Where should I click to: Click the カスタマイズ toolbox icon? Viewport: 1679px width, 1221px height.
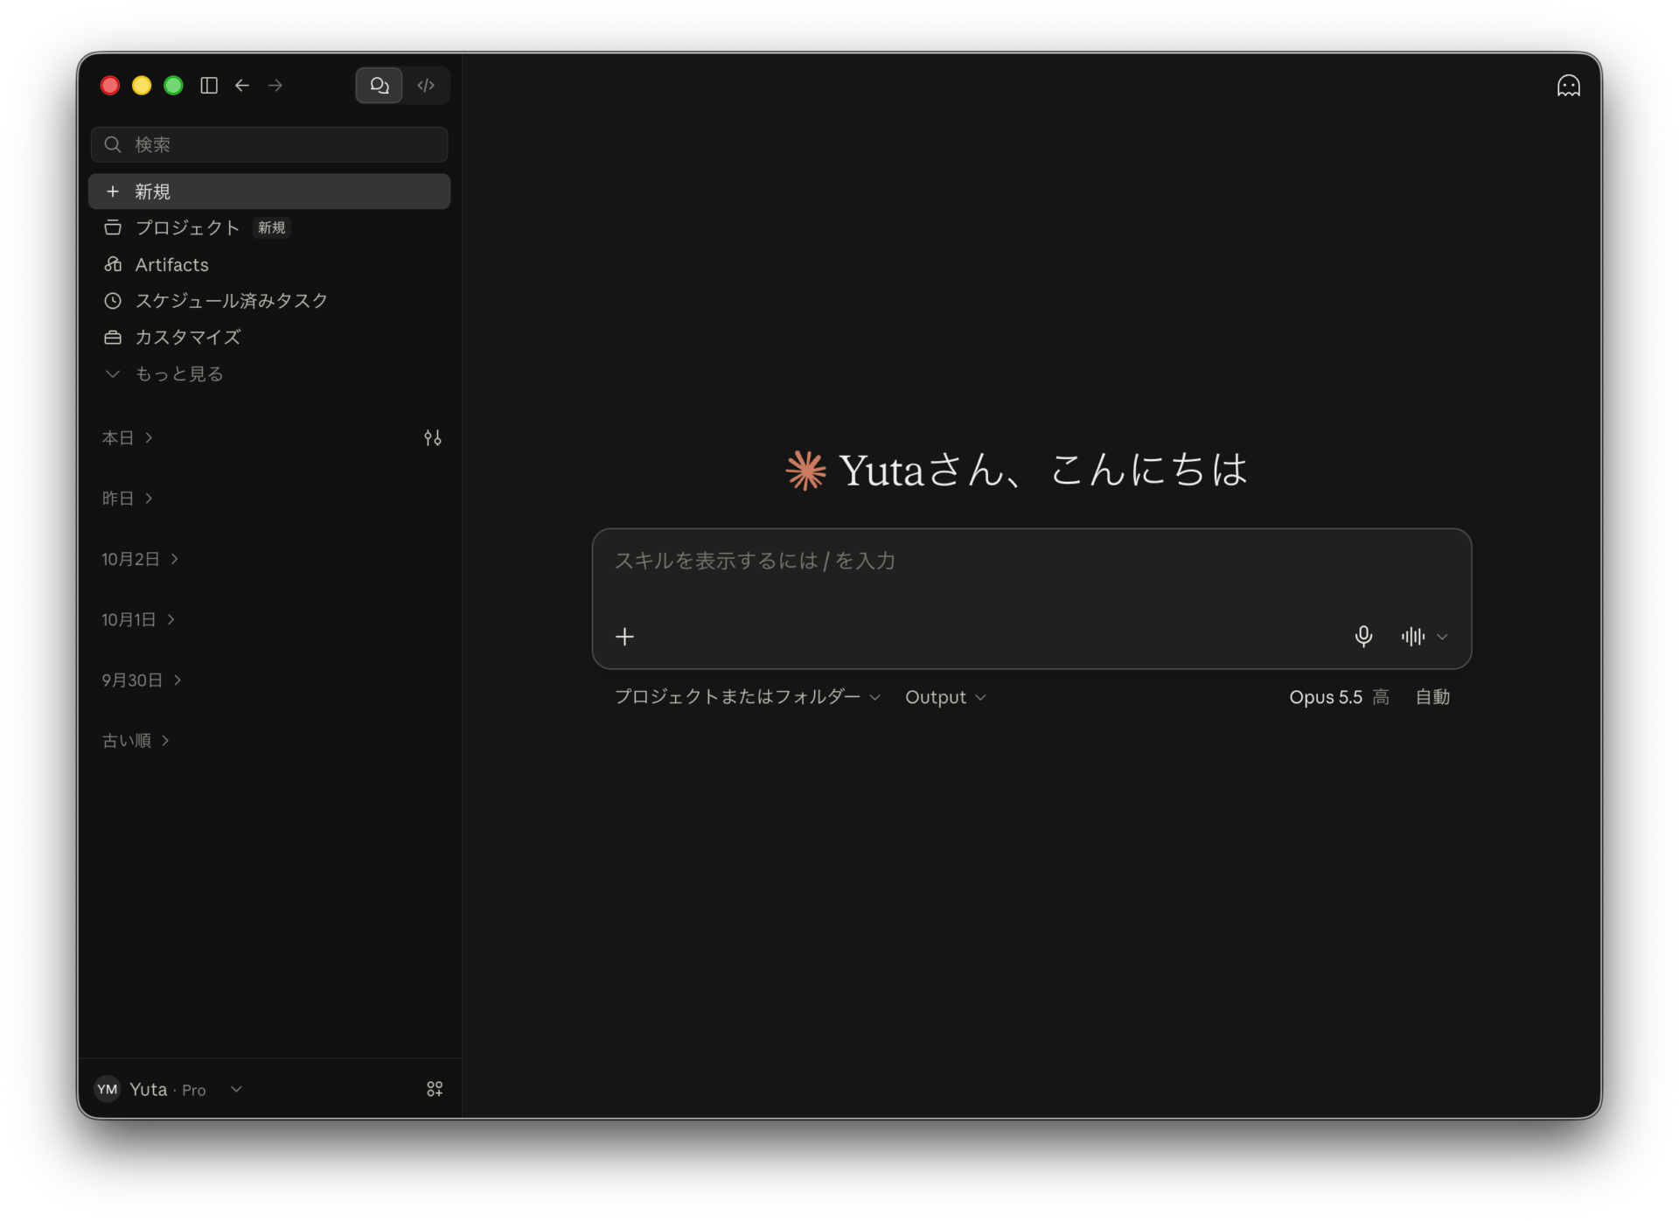click(x=113, y=337)
